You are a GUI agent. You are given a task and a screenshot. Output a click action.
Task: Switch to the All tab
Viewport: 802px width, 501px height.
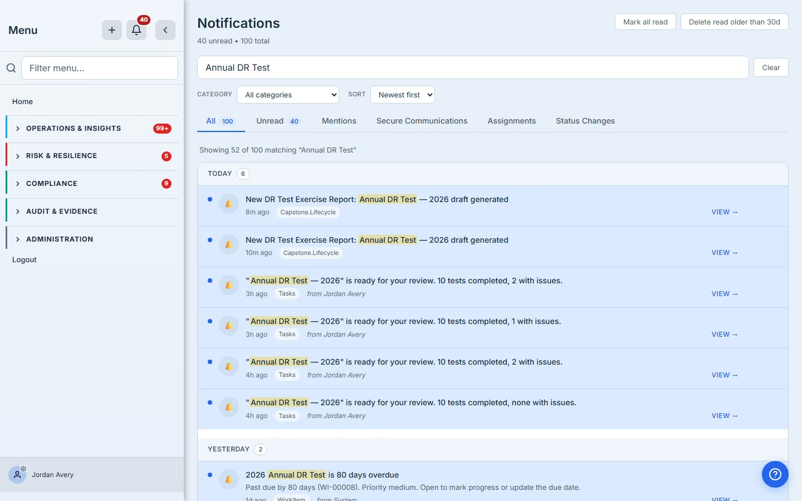[x=221, y=121]
